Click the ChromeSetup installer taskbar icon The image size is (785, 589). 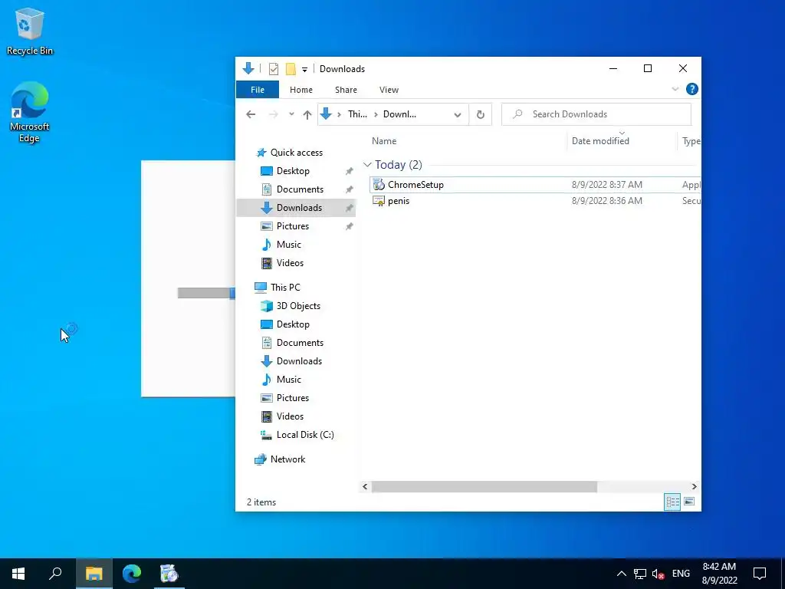pyautogui.click(x=169, y=574)
